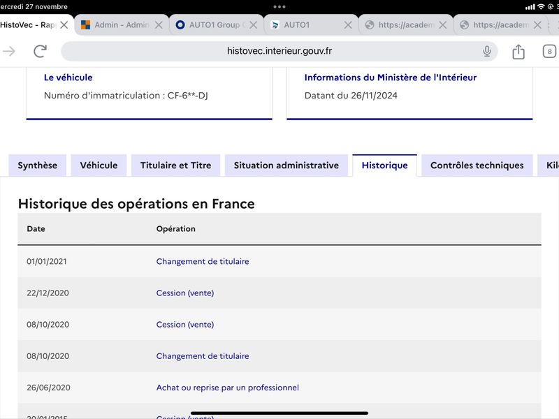Open the partially visible Kilométrage tab
The width and height of the screenshot is (559, 419).
pyautogui.click(x=549, y=166)
